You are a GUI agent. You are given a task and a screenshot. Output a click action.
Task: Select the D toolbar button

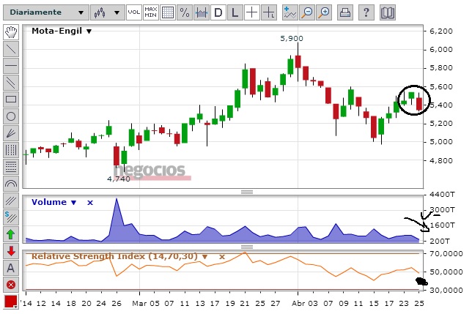coord(218,12)
